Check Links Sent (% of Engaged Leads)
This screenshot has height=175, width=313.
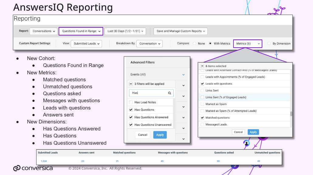(202, 97)
